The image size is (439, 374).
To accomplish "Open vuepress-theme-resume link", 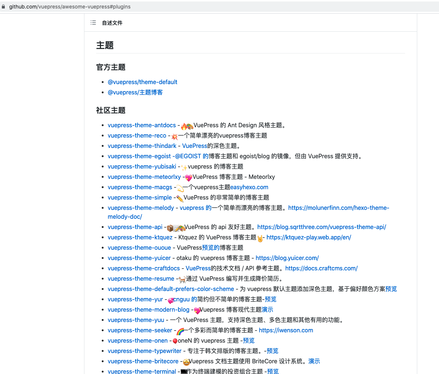I will pyautogui.click(x=141, y=279).
